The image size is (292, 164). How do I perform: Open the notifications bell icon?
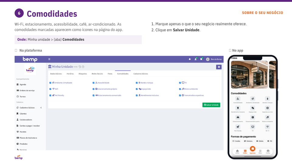point(190,59)
